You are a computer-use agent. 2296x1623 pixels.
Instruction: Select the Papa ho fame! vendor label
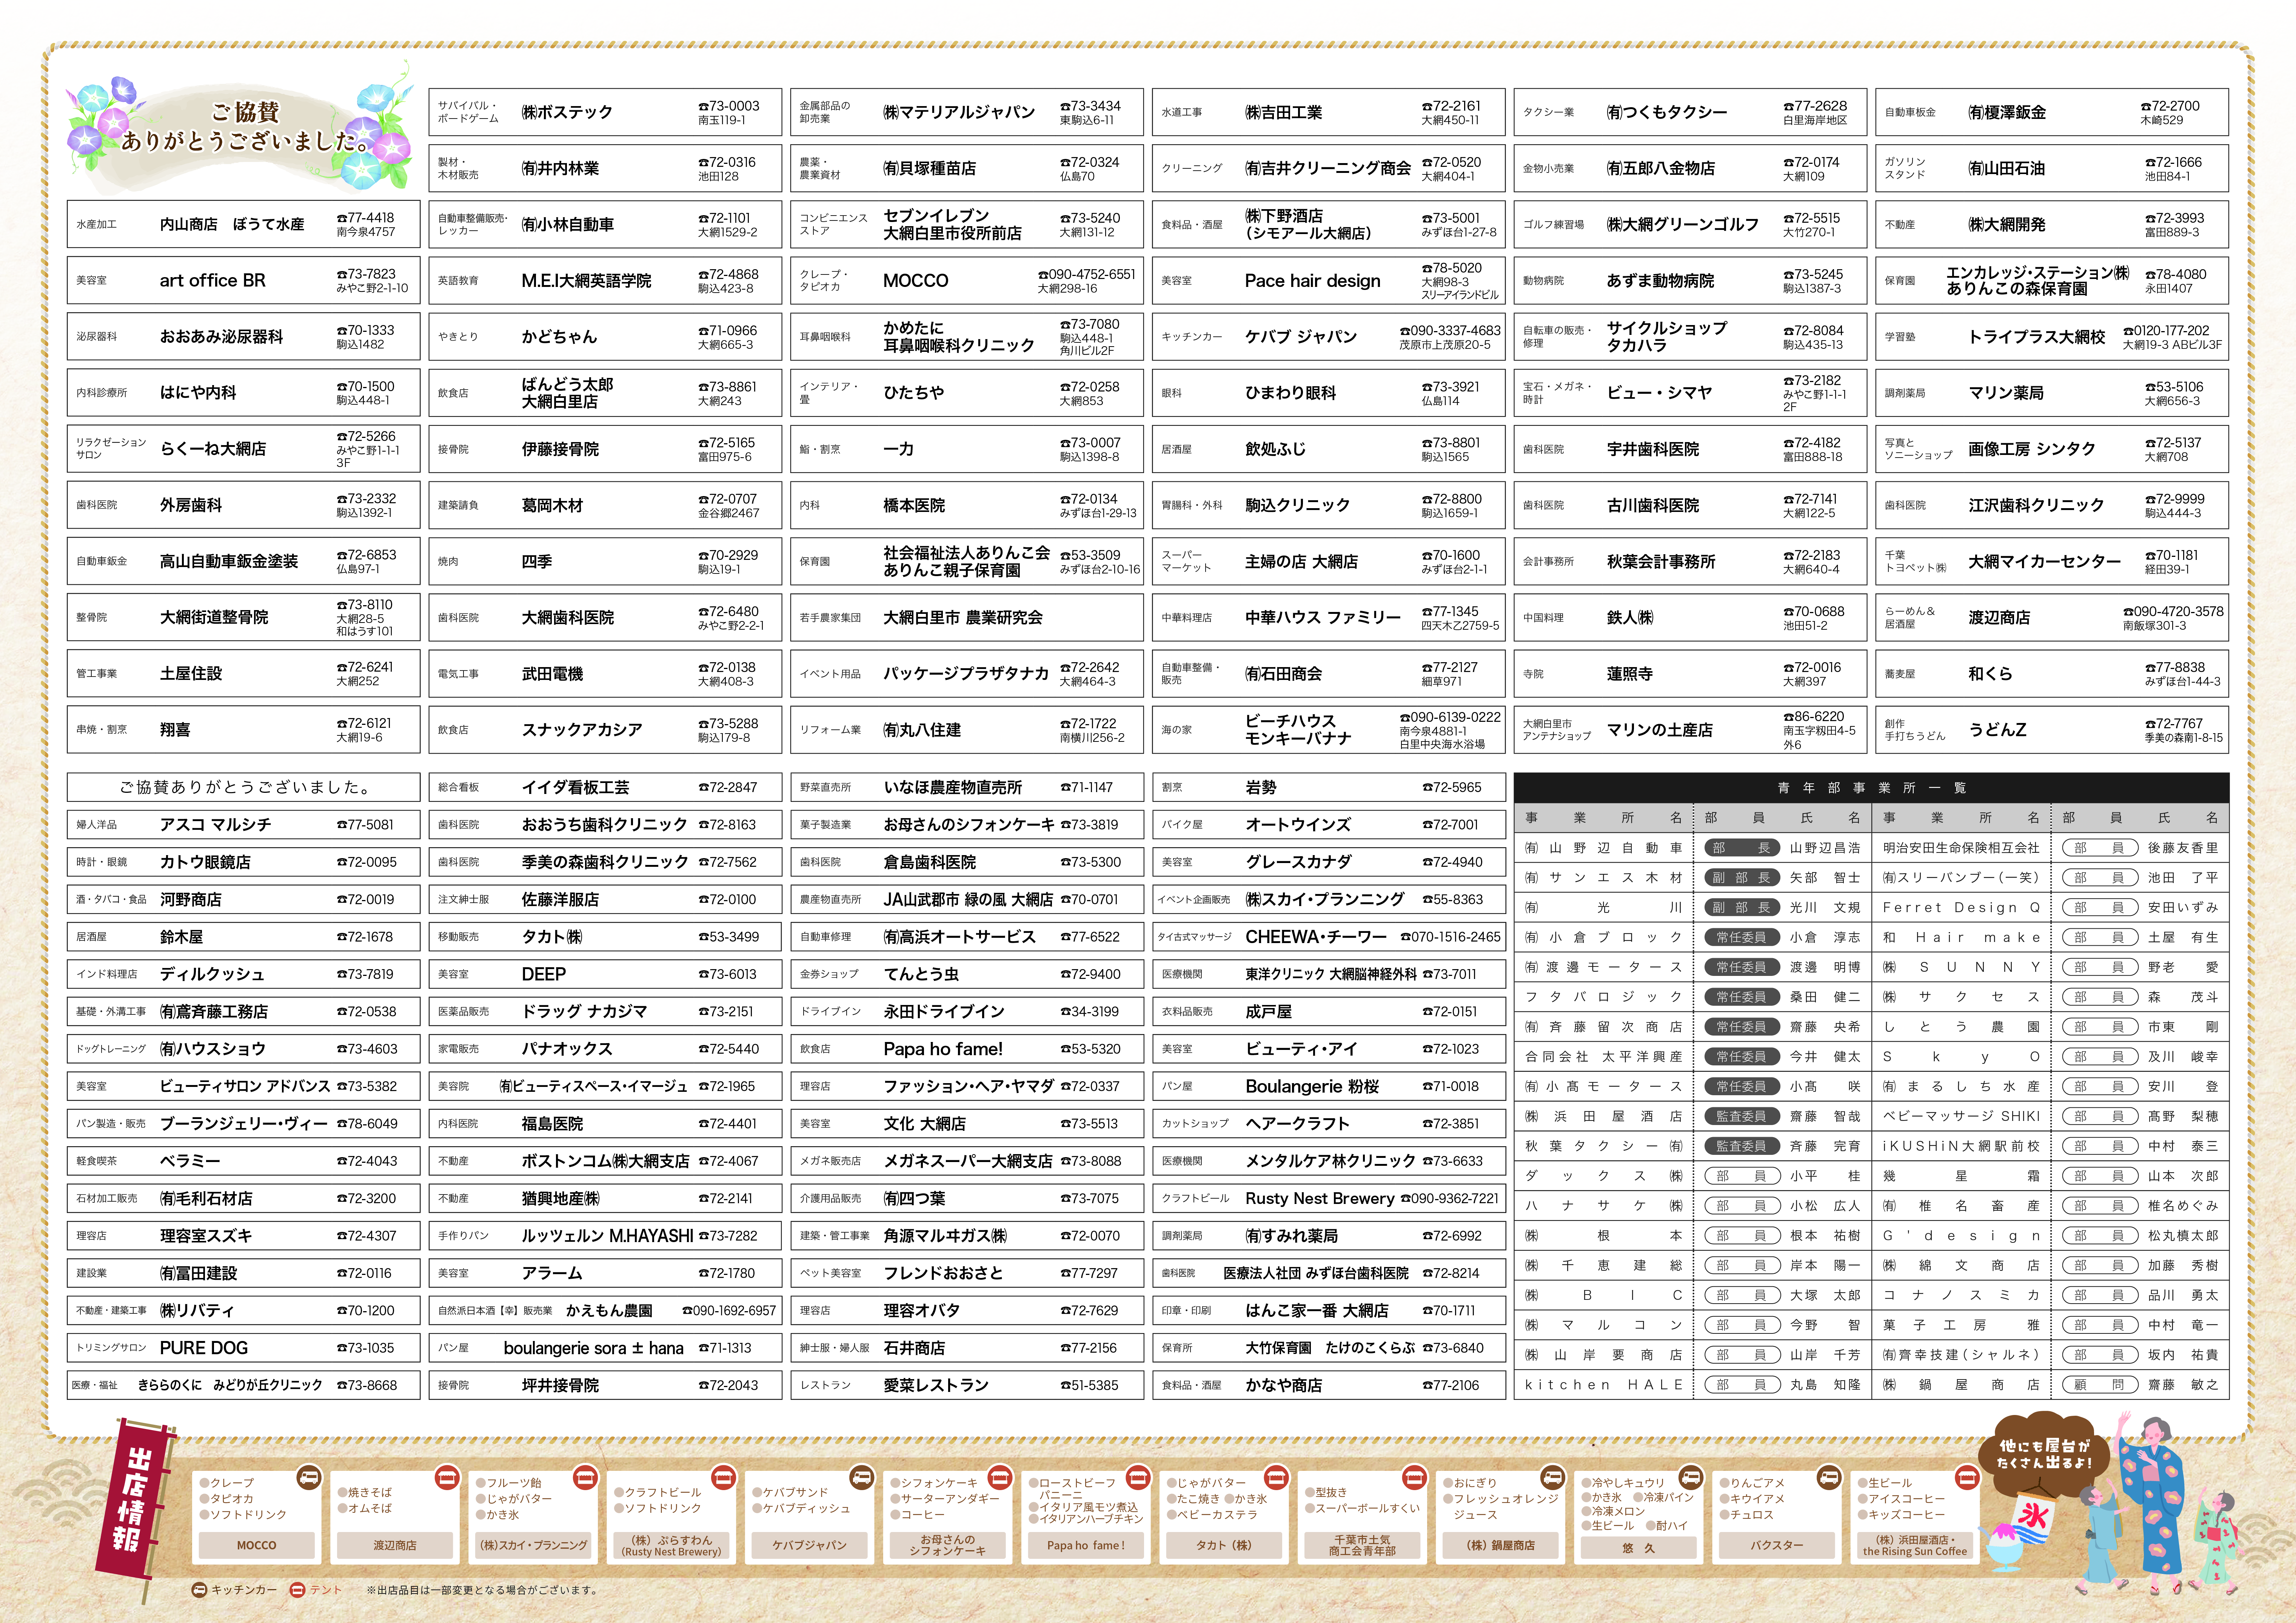(x=1085, y=1545)
